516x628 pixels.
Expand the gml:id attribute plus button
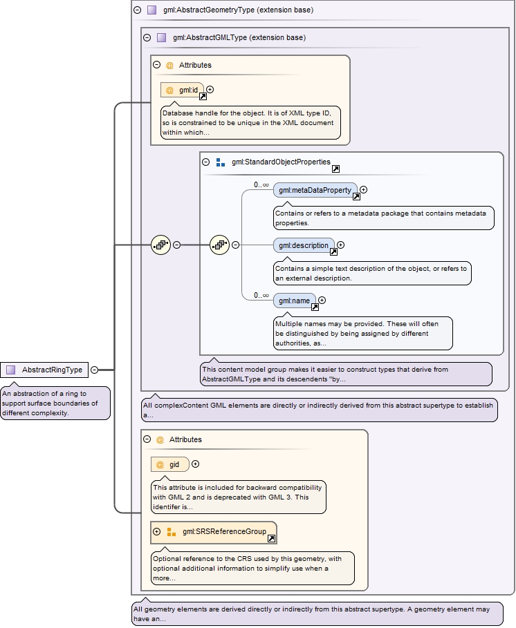[210, 89]
